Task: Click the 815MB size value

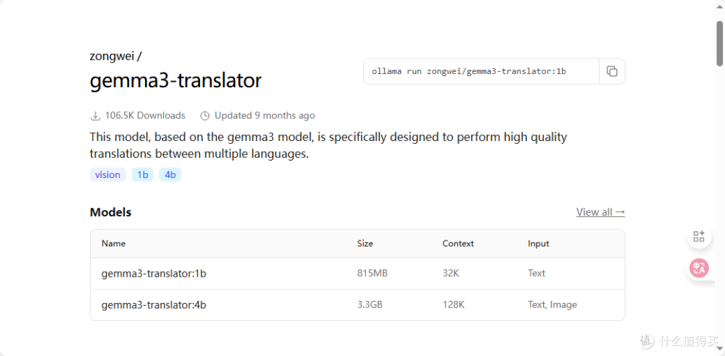Action: (x=372, y=273)
